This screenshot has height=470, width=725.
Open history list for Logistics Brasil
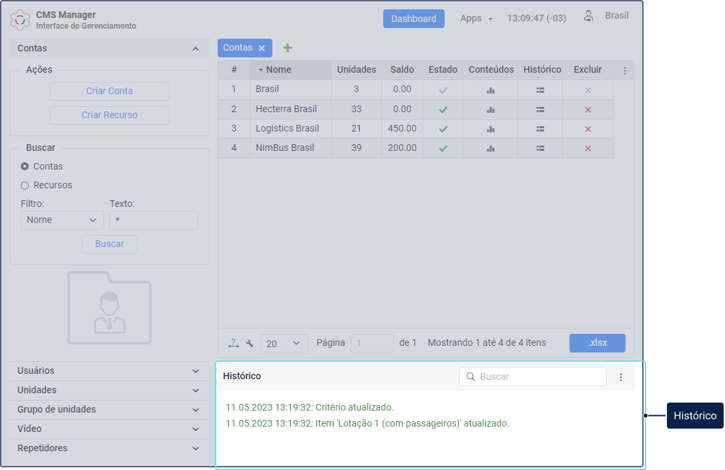pyautogui.click(x=540, y=129)
